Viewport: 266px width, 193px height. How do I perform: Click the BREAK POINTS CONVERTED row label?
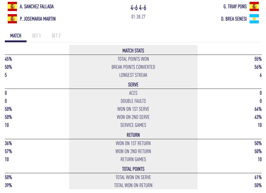133,67
